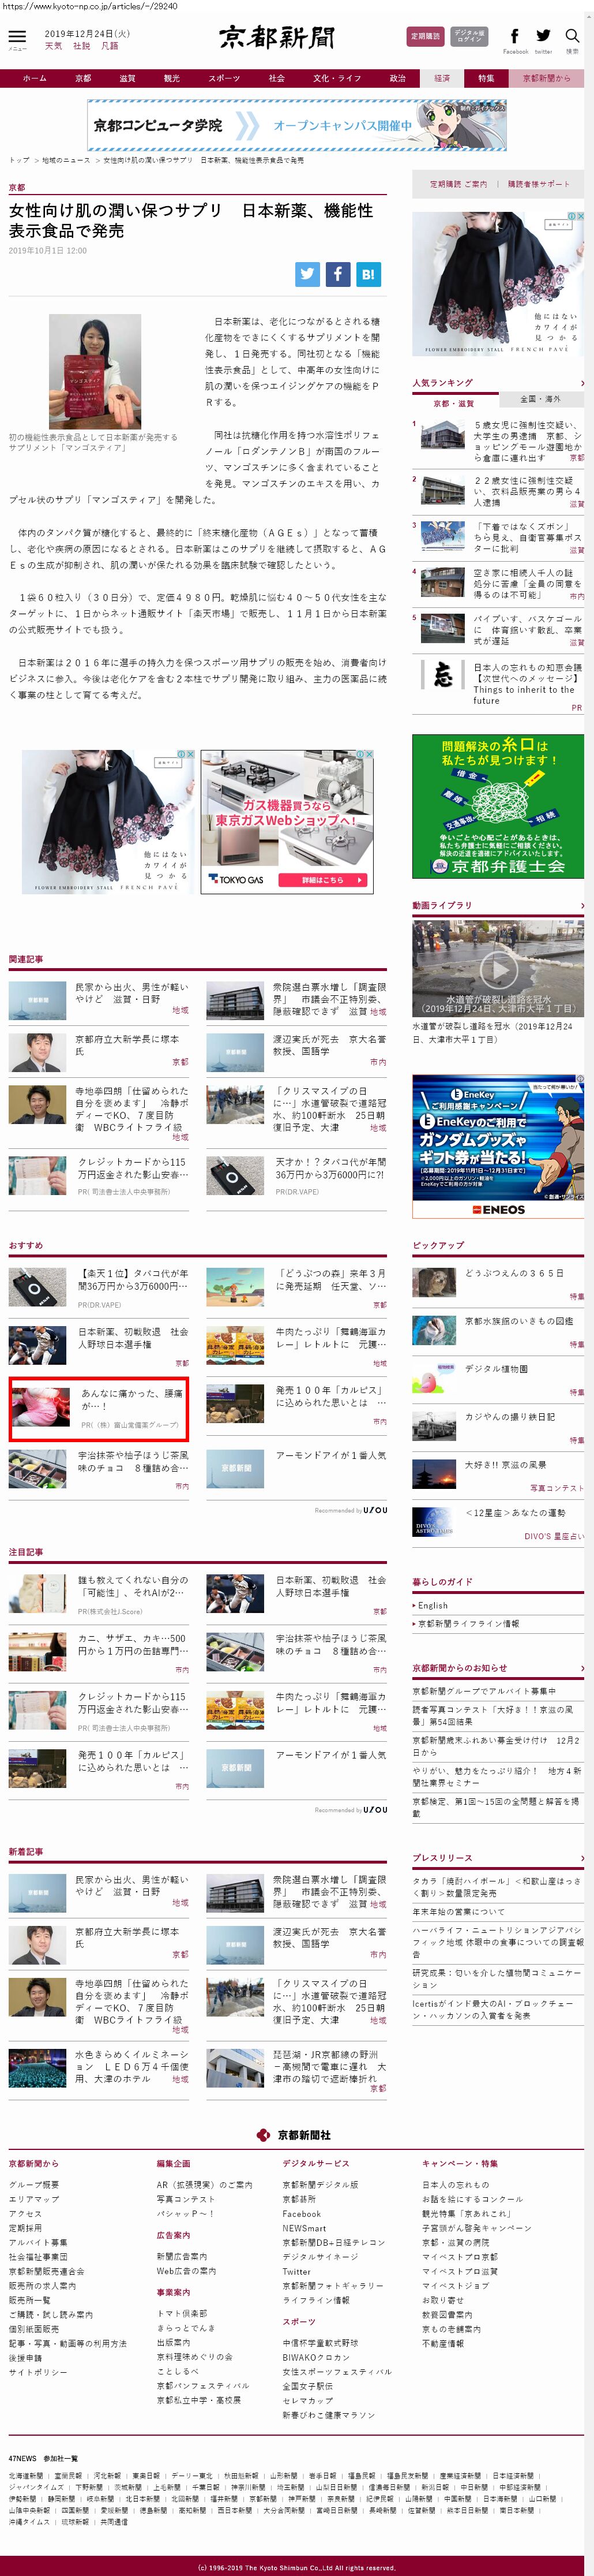This screenshot has height=2576, width=594.
Task: Share article with Facebook share button
Action: click(337, 274)
